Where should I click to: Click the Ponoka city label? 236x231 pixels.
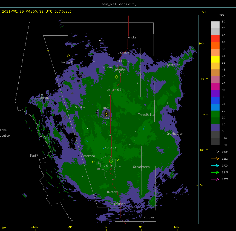point(131,37)
